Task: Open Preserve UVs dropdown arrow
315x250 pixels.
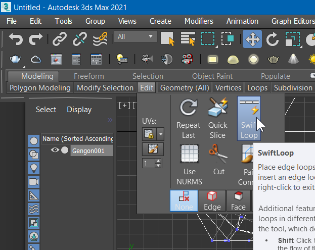Action: tap(161, 134)
